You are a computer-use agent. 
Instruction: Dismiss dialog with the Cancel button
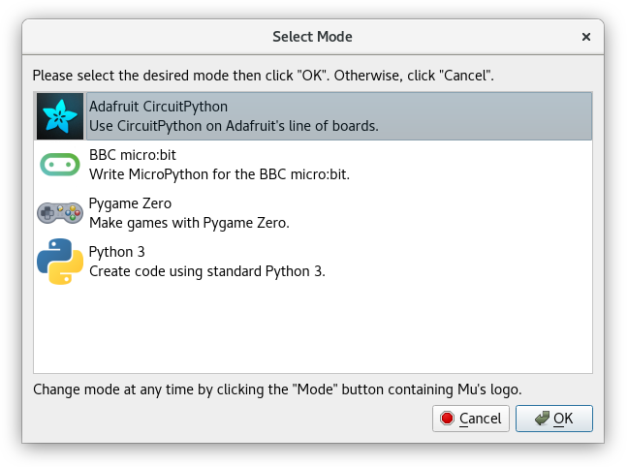471,419
